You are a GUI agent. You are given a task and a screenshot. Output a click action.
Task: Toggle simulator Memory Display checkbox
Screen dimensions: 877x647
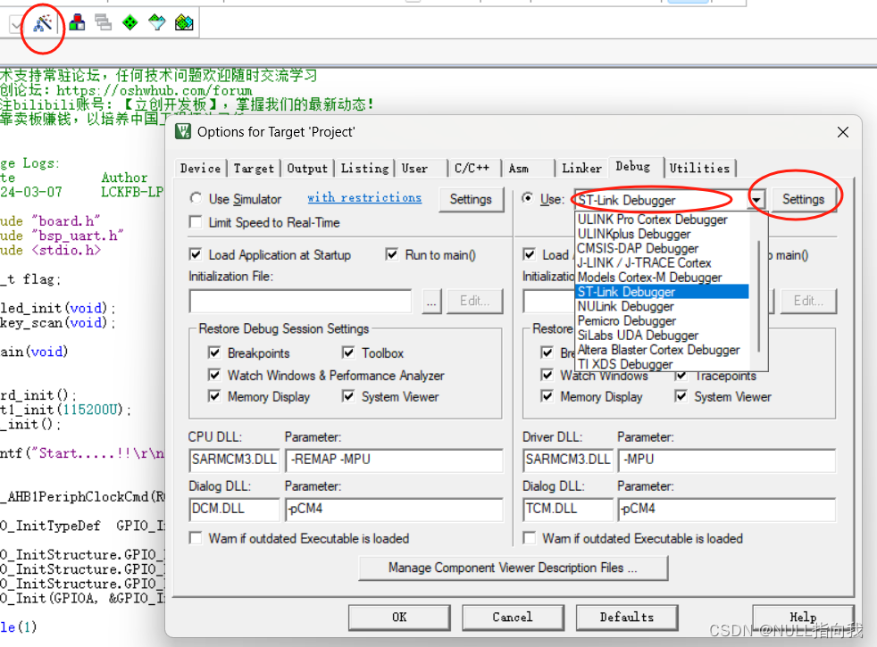click(x=214, y=396)
